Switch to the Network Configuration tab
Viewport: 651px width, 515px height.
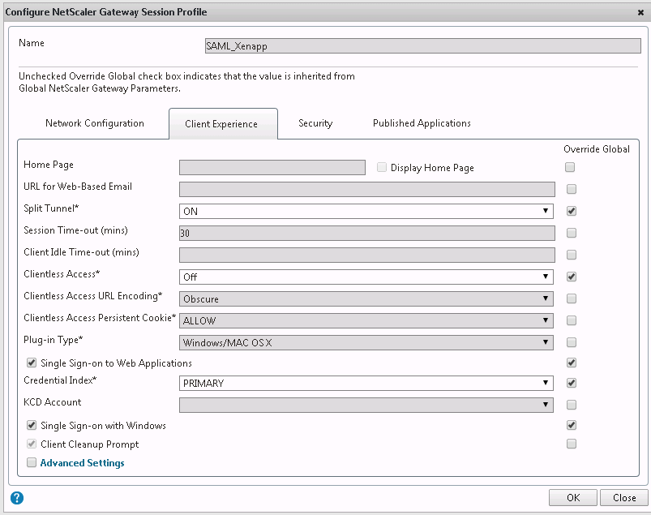95,123
